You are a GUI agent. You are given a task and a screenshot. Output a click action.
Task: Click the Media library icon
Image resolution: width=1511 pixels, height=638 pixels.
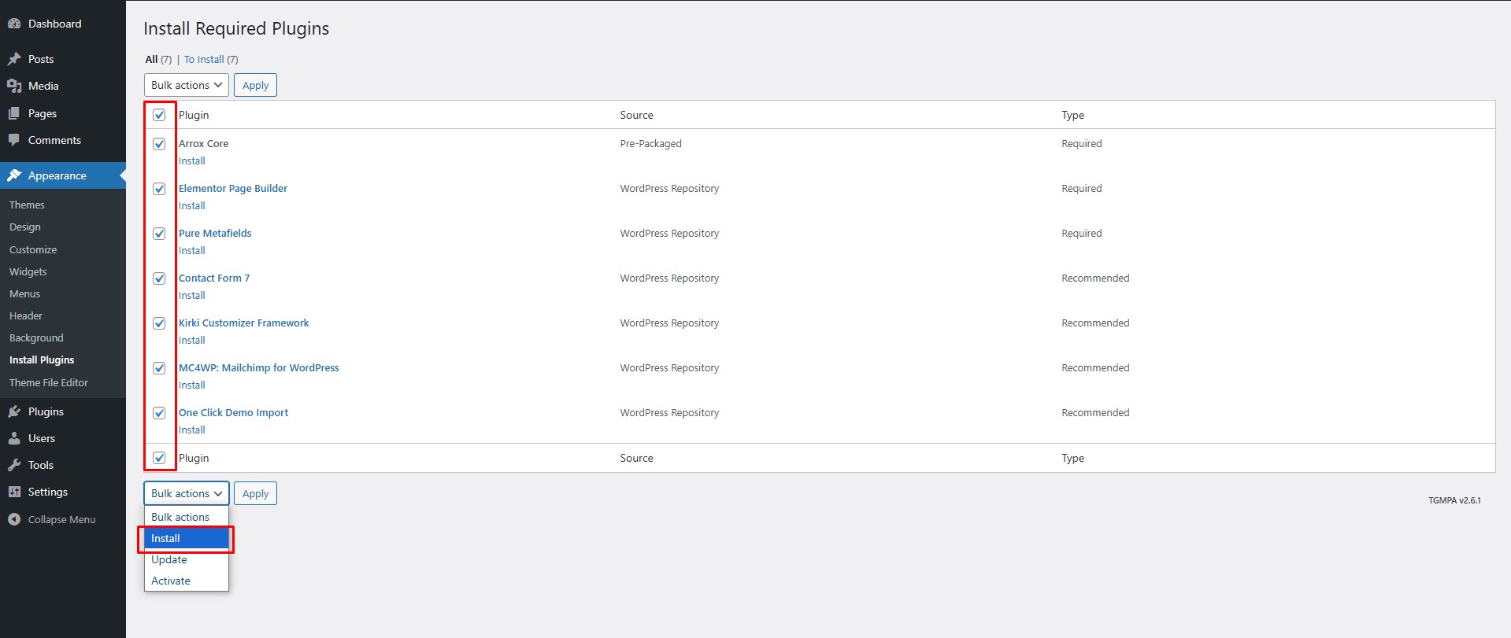pyautogui.click(x=14, y=86)
